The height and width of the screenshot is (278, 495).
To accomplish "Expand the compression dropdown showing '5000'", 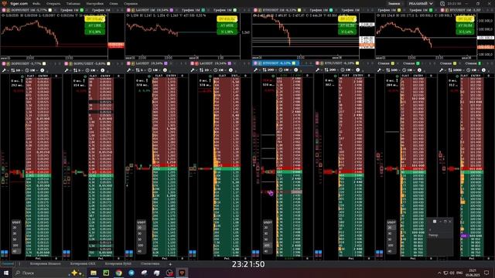I will [x=457, y=70].
